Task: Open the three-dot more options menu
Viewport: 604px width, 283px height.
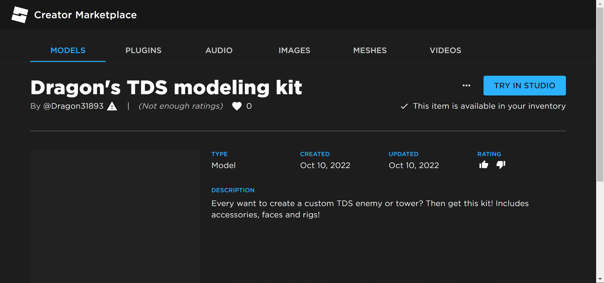Action: (466, 85)
